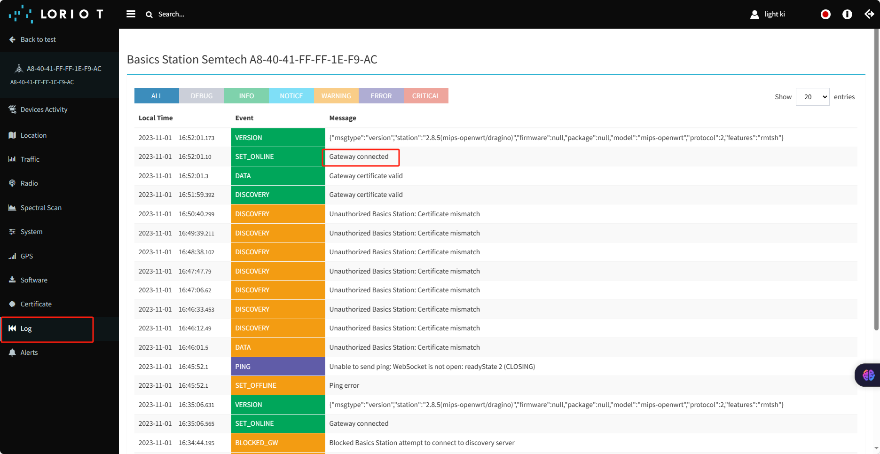This screenshot has height=454, width=880.
Task: Click Gateway connected message at 16:52:01.10
Action: coord(359,157)
